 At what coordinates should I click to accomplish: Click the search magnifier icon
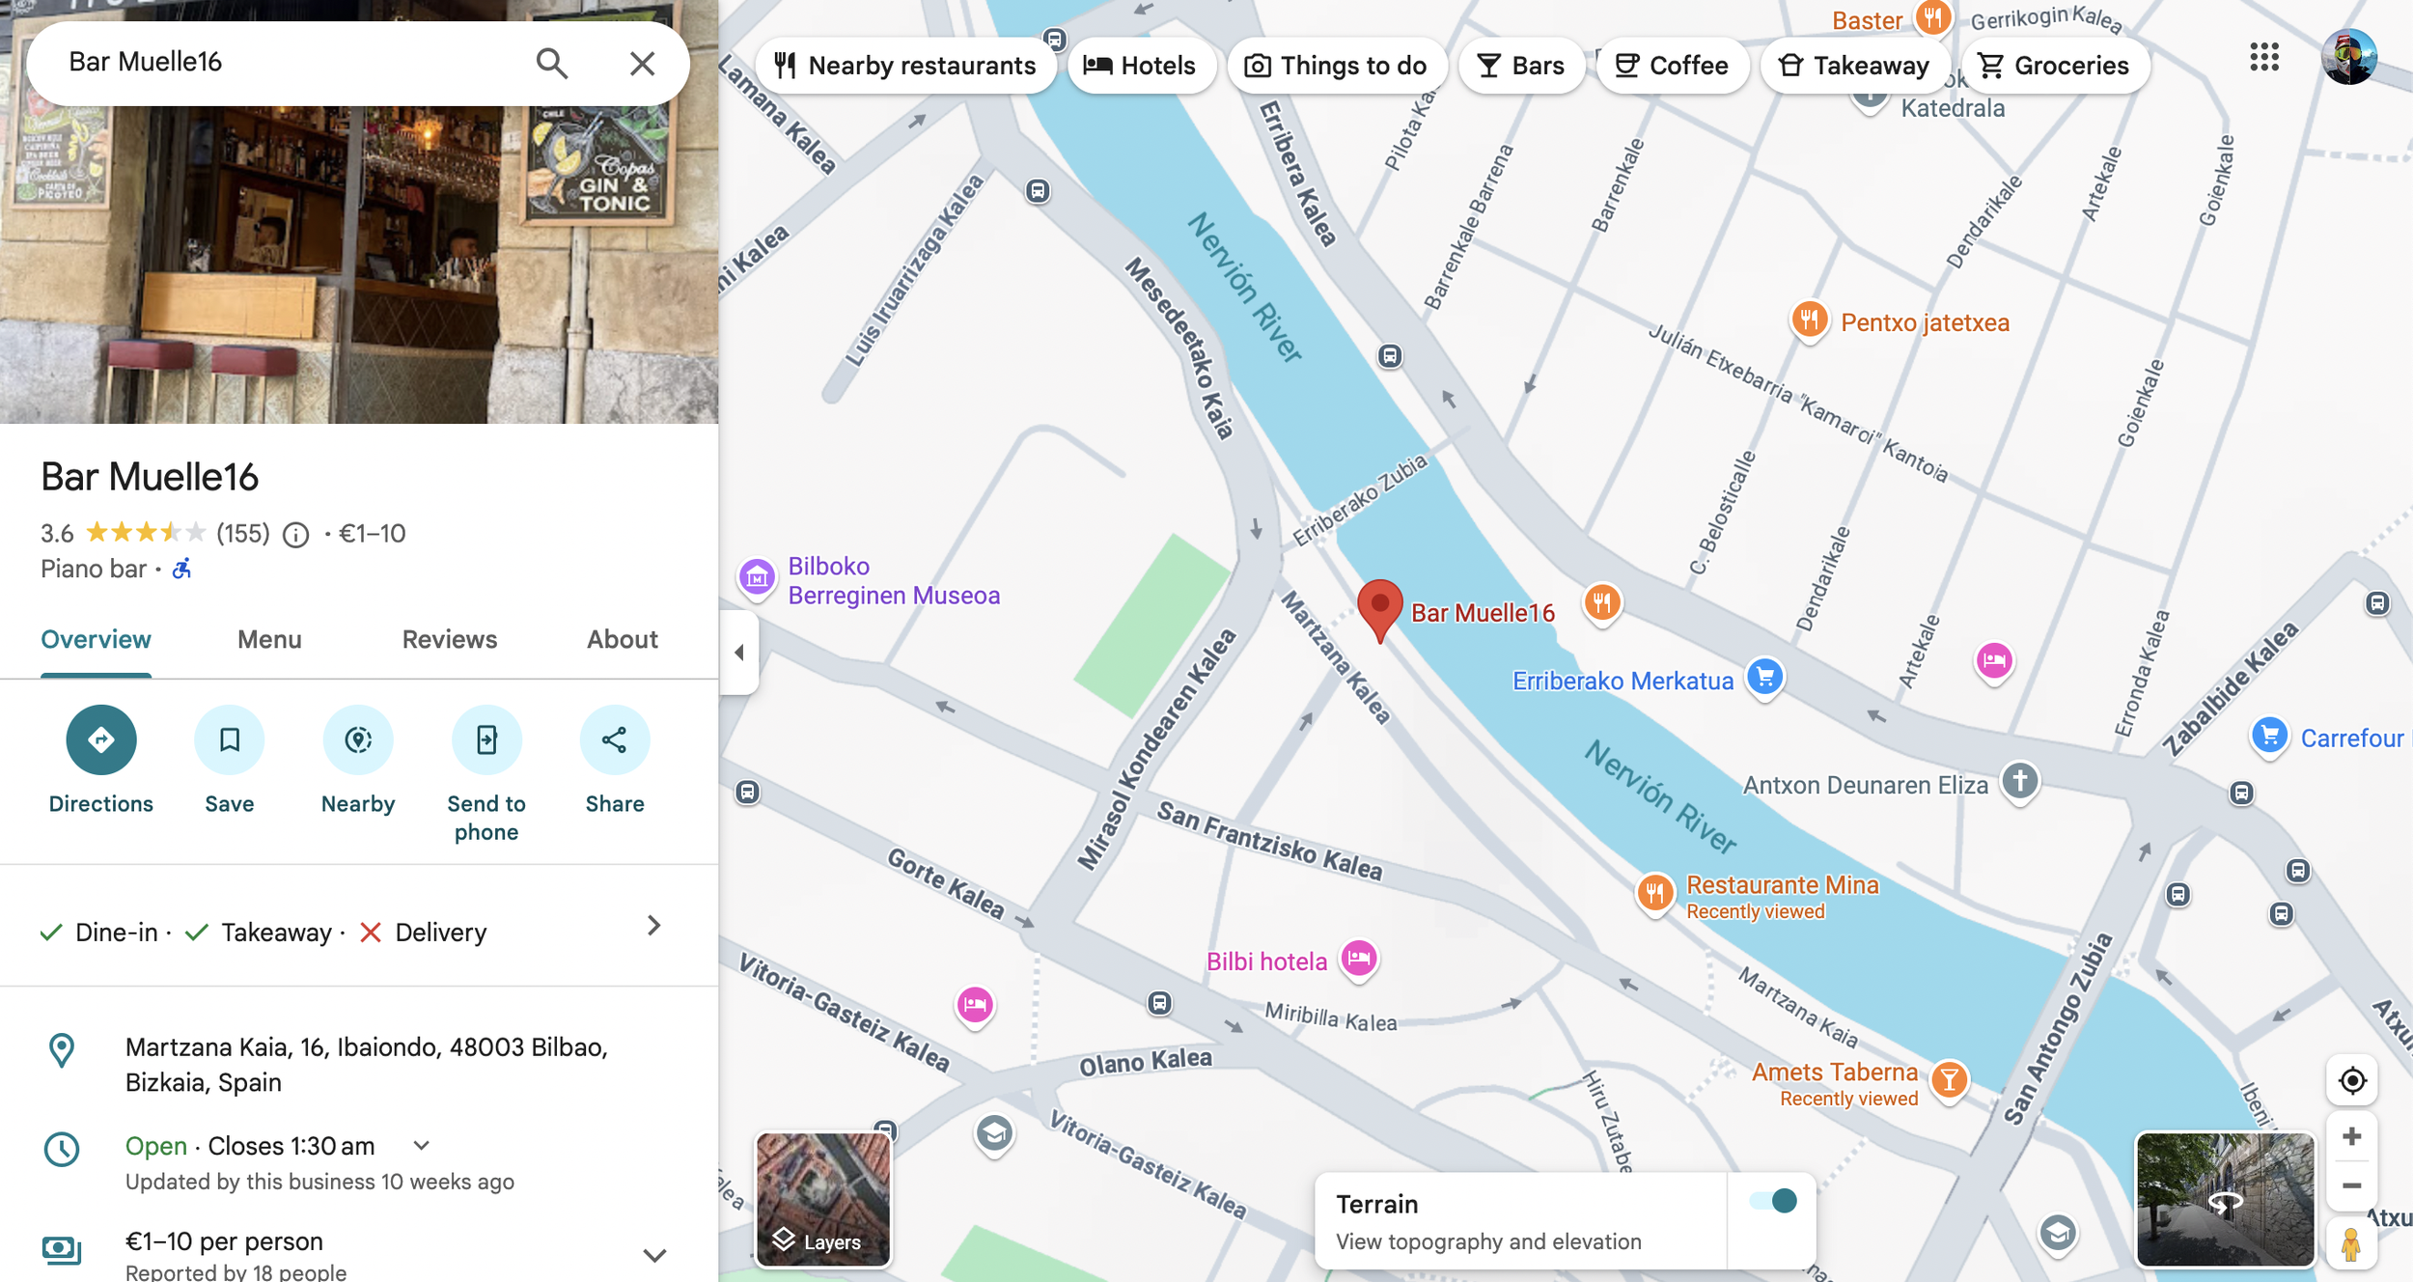coord(551,63)
